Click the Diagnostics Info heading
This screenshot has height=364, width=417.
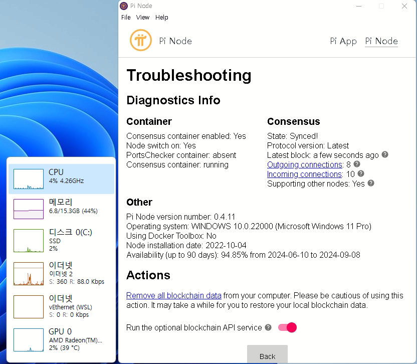[173, 100]
